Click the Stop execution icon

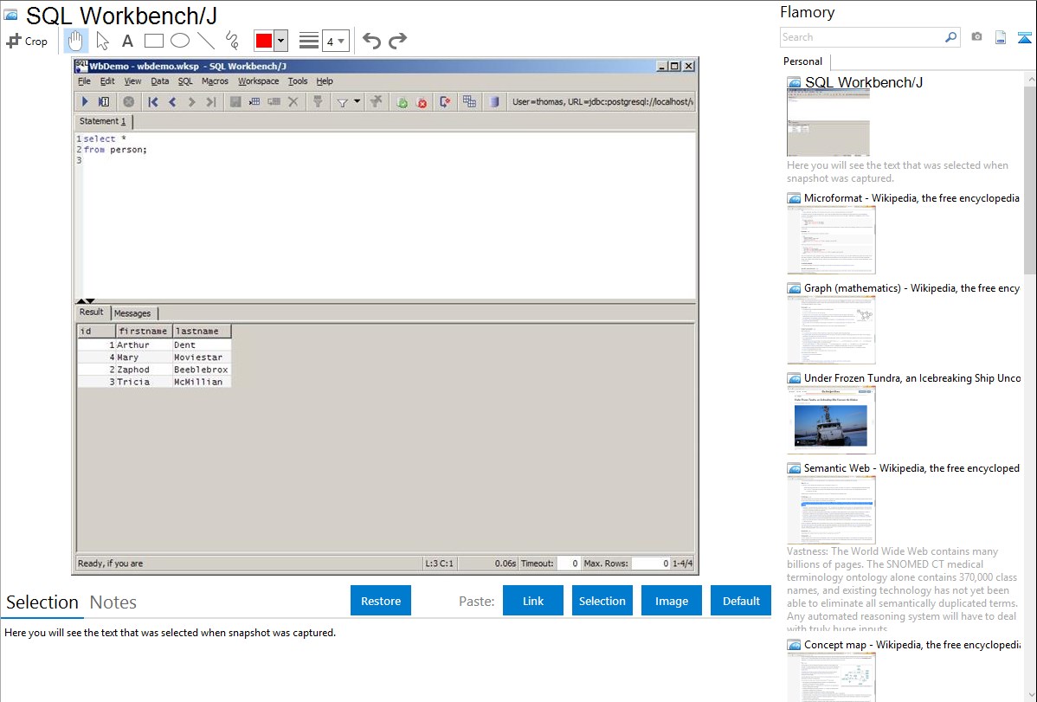pos(129,102)
